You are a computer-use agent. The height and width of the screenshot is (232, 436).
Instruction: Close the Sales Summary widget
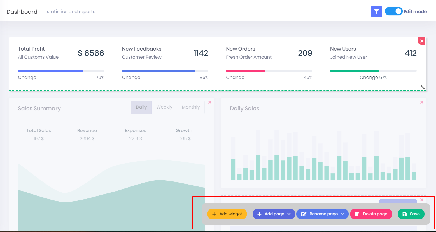point(210,102)
